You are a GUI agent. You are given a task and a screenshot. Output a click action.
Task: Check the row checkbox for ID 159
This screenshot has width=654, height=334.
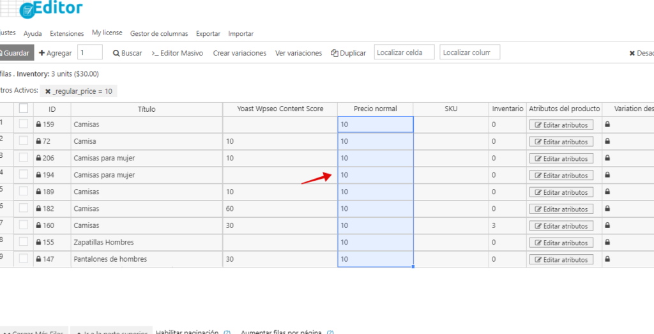24,124
